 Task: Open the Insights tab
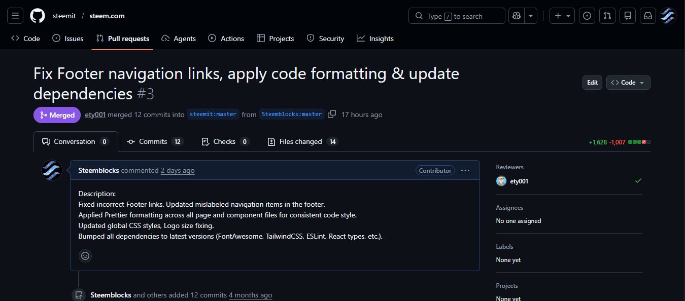coord(375,39)
